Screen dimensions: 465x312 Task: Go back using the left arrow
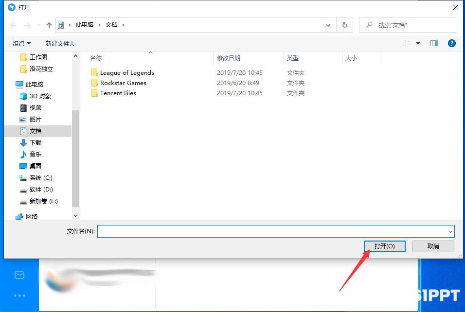[x=13, y=25]
